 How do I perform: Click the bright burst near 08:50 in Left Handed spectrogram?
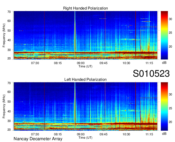(x=75, y=106)
